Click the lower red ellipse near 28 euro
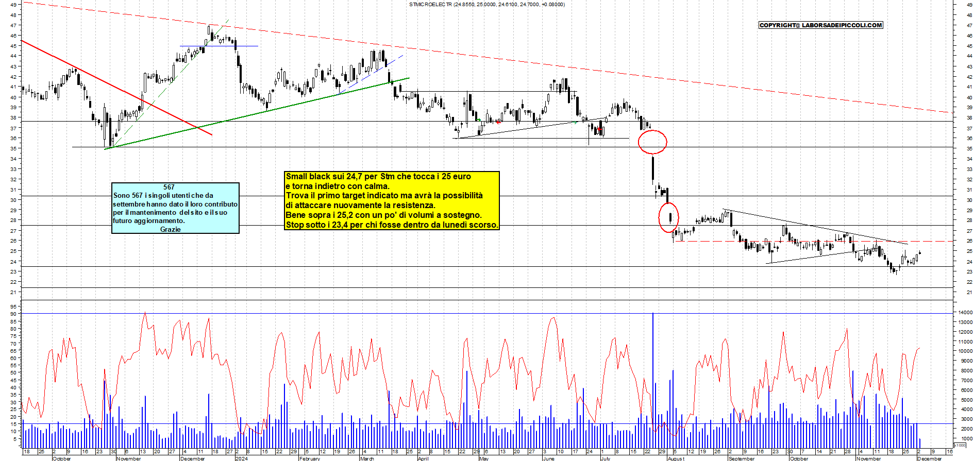 669,217
